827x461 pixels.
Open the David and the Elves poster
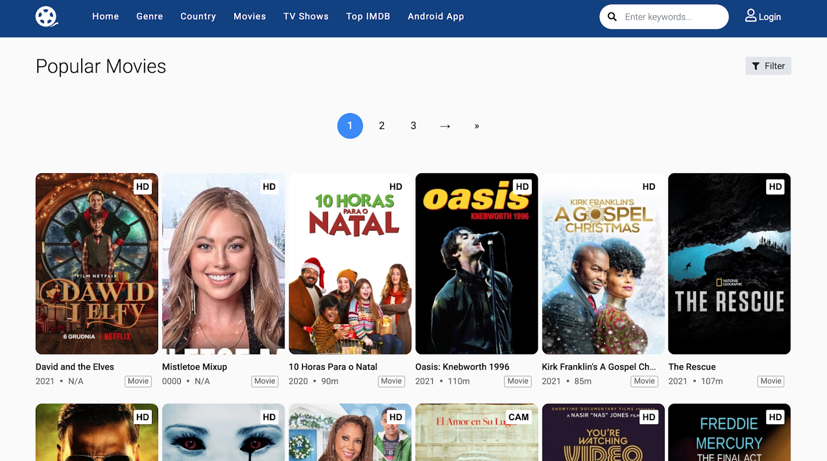97,264
